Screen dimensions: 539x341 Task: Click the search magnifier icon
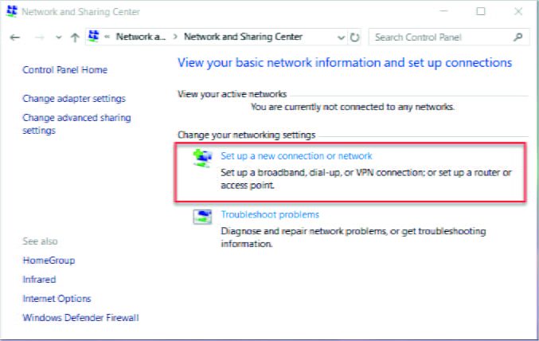pyautogui.click(x=518, y=37)
